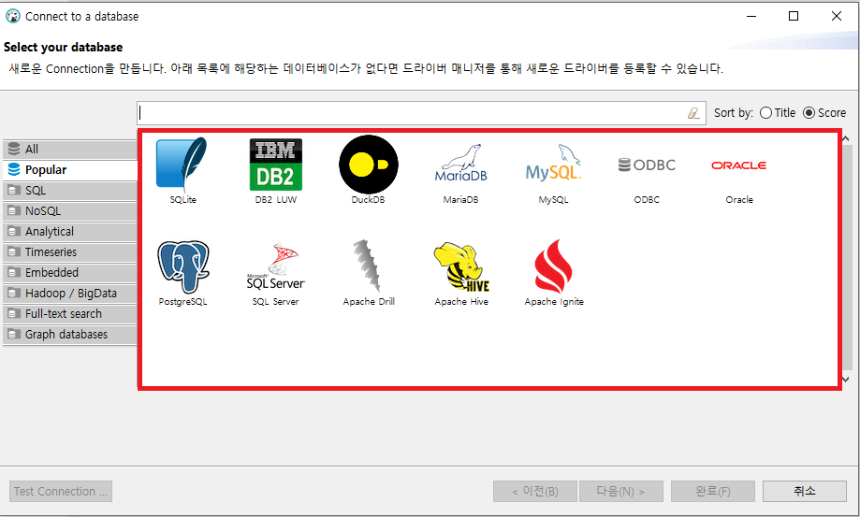The height and width of the screenshot is (517, 860).
Task: Open the Graph databases category
Action: click(x=69, y=334)
